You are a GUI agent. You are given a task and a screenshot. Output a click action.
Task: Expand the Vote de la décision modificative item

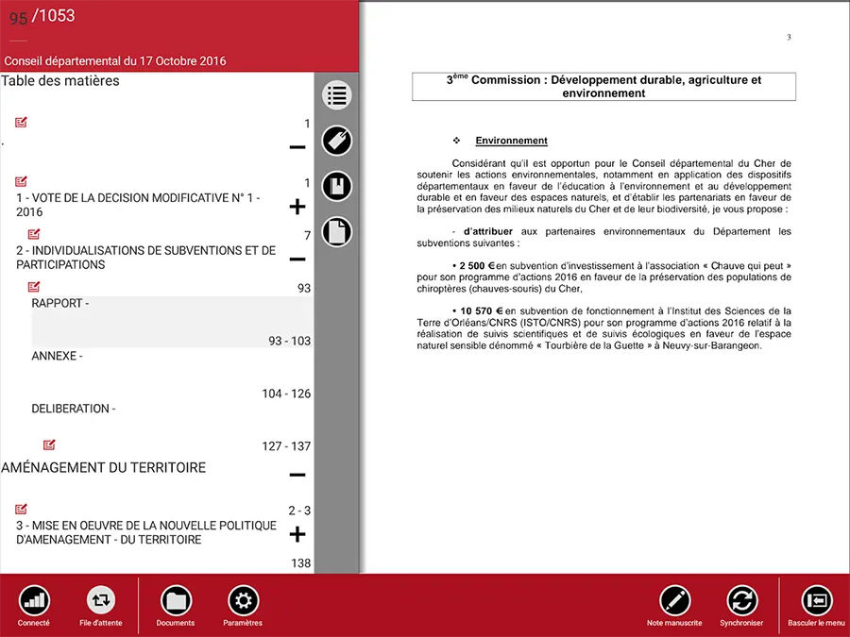coord(297,207)
